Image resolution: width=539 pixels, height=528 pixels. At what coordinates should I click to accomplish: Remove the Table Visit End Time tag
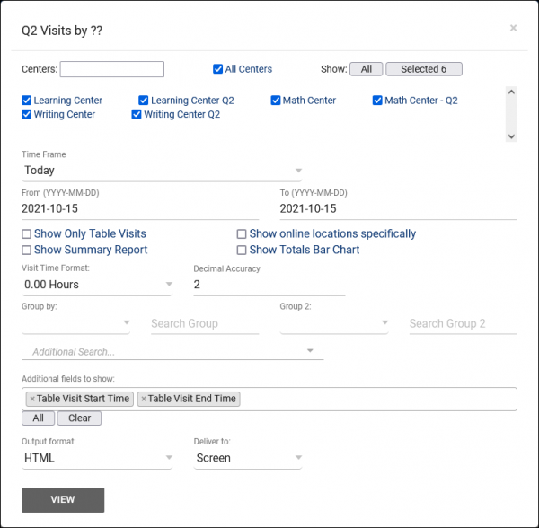(144, 400)
